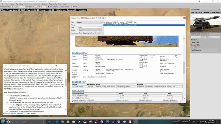Image resolution: width=221 pixels, height=124 pixels.
Task: Open File Explorer from the taskbar
Action: coord(74,122)
